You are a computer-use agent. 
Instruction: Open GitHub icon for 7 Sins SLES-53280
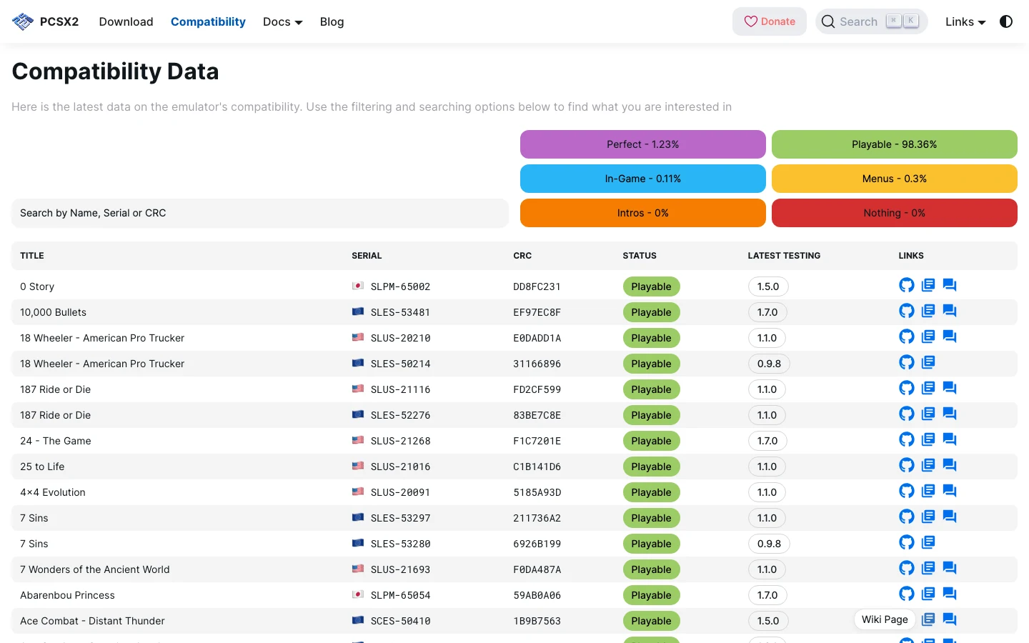(906, 542)
